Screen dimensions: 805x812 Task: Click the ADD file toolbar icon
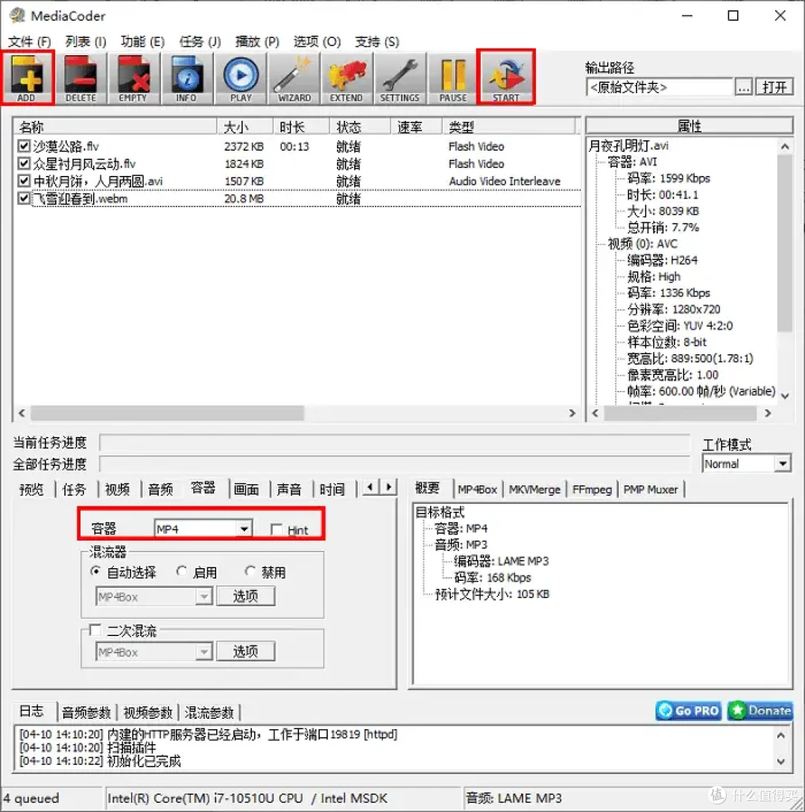click(27, 78)
